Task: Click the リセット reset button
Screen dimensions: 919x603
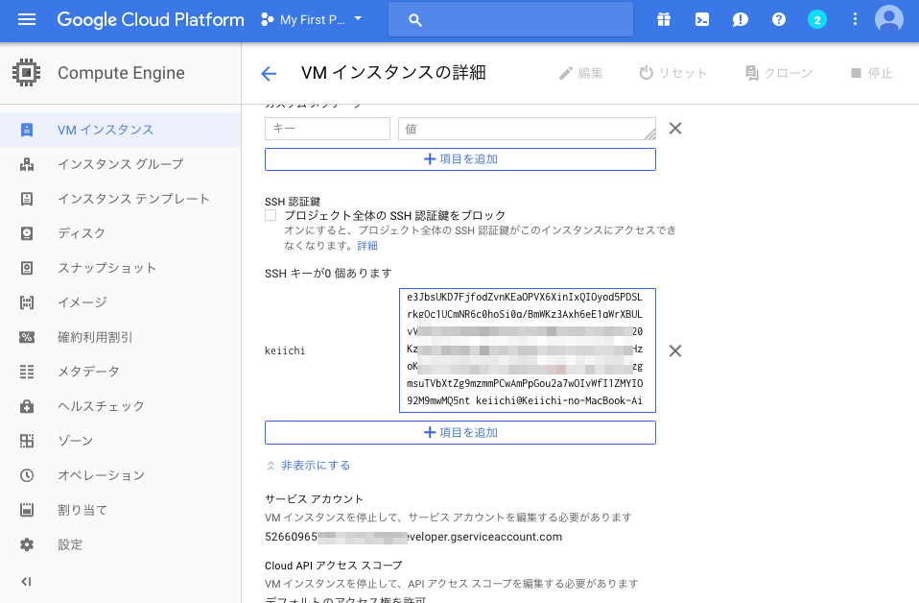Action: 672,73
